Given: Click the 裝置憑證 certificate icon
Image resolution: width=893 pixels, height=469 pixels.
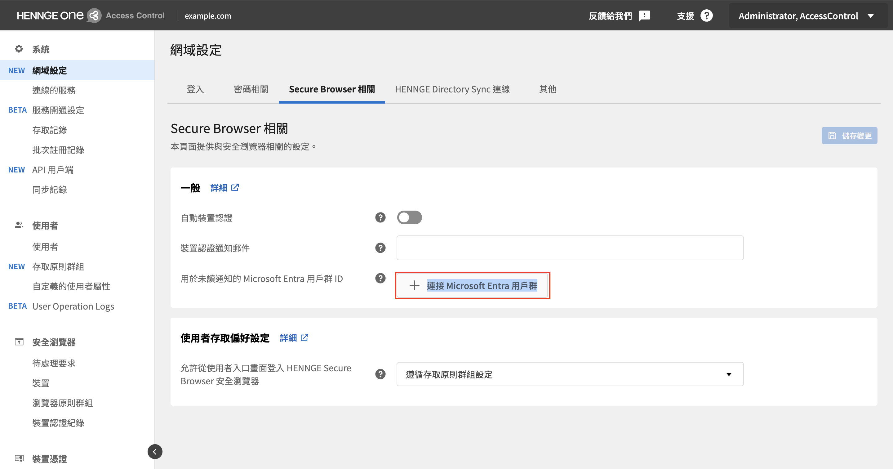Looking at the screenshot, I should point(19,458).
